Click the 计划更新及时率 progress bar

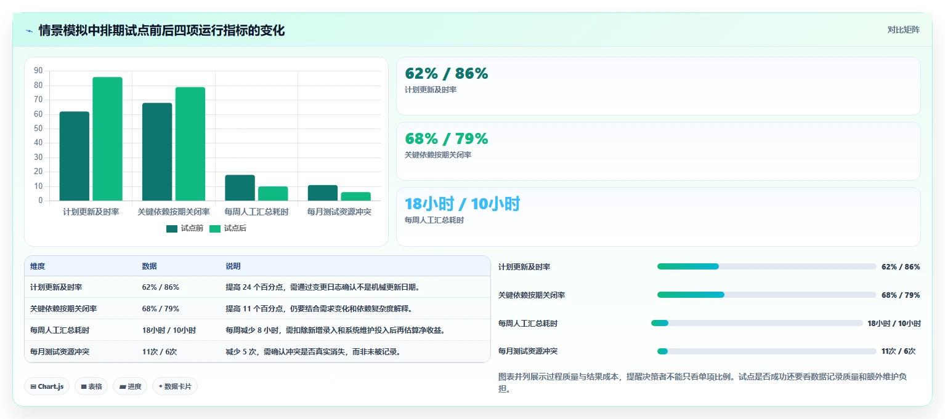tap(766, 266)
